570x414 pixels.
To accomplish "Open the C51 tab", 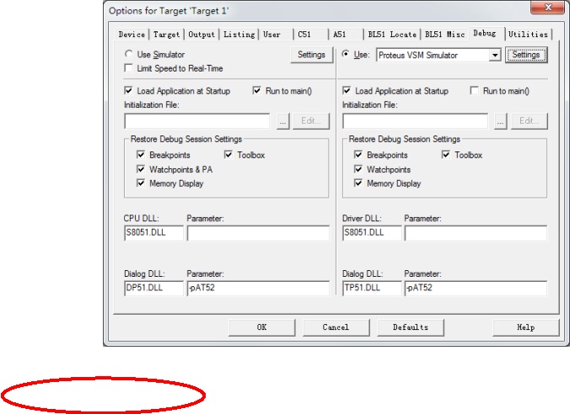I will pos(304,34).
